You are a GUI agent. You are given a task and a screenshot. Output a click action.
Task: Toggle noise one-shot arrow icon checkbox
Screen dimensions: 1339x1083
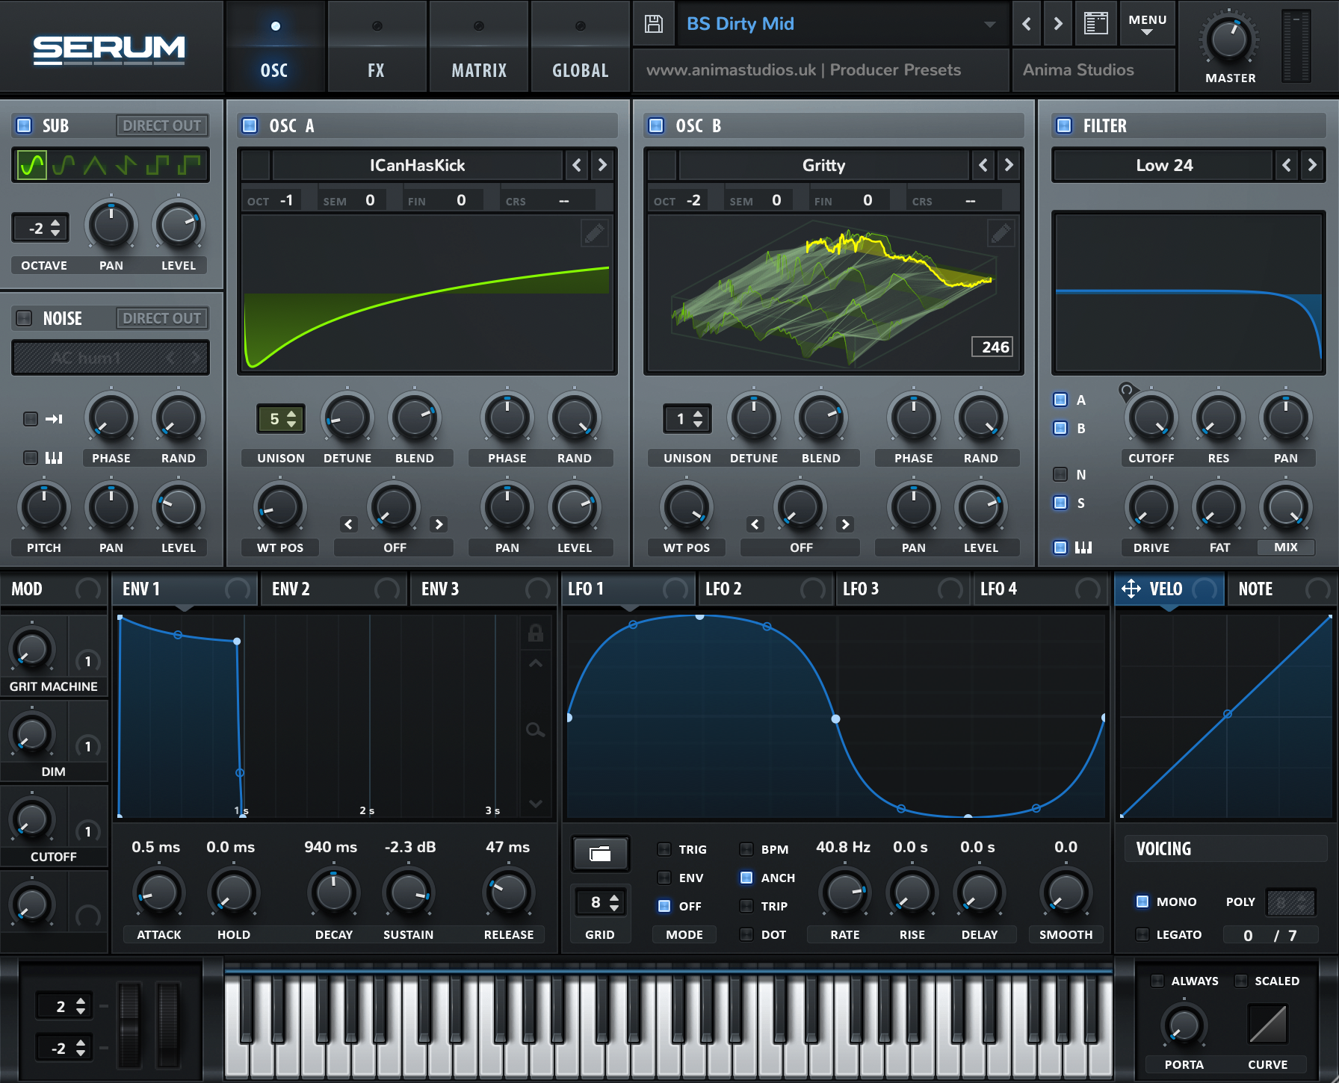click(31, 419)
